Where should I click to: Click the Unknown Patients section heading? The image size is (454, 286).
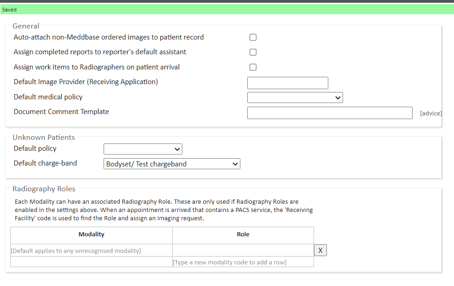pos(43,137)
